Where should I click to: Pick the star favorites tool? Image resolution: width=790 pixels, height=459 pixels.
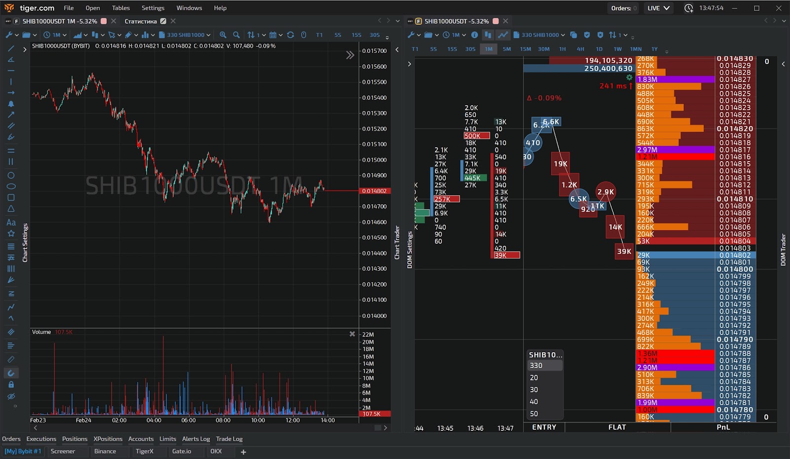click(x=11, y=233)
